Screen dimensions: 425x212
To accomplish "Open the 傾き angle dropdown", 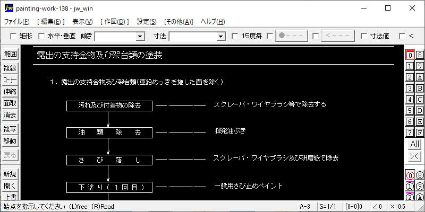I will (x=140, y=36).
